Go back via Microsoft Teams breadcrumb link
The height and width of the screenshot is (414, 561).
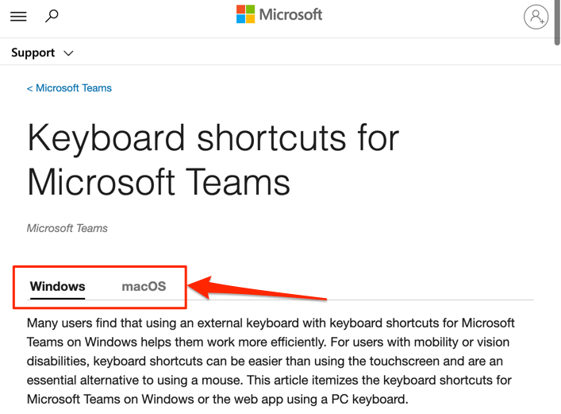(70, 88)
